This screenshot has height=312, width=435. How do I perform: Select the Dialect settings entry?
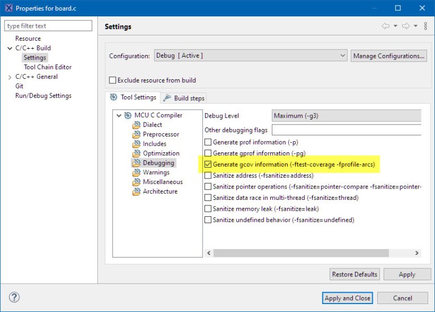[x=152, y=125]
